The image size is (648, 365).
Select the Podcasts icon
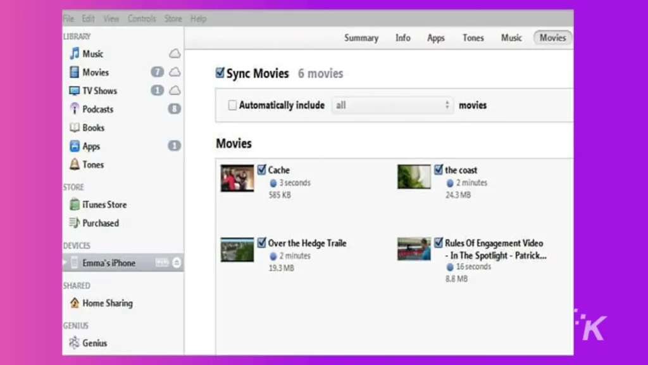pyautogui.click(x=75, y=109)
